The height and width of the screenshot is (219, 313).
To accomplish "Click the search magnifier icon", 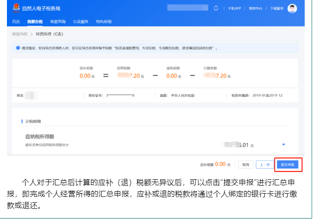I will click(206, 8).
